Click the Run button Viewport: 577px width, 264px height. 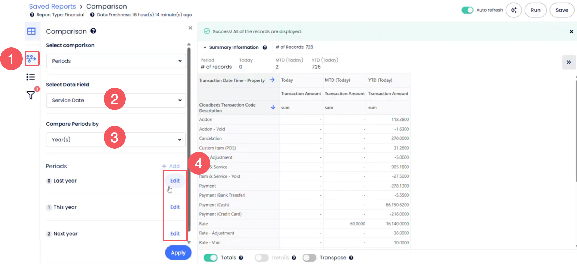pyautogui.click(x=535, y=10)
